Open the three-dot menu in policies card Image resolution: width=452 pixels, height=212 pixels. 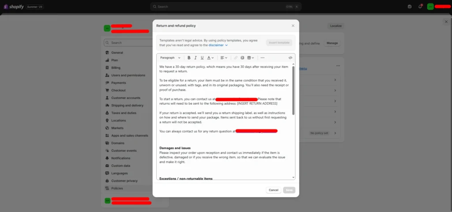click(x=338, y=66)
